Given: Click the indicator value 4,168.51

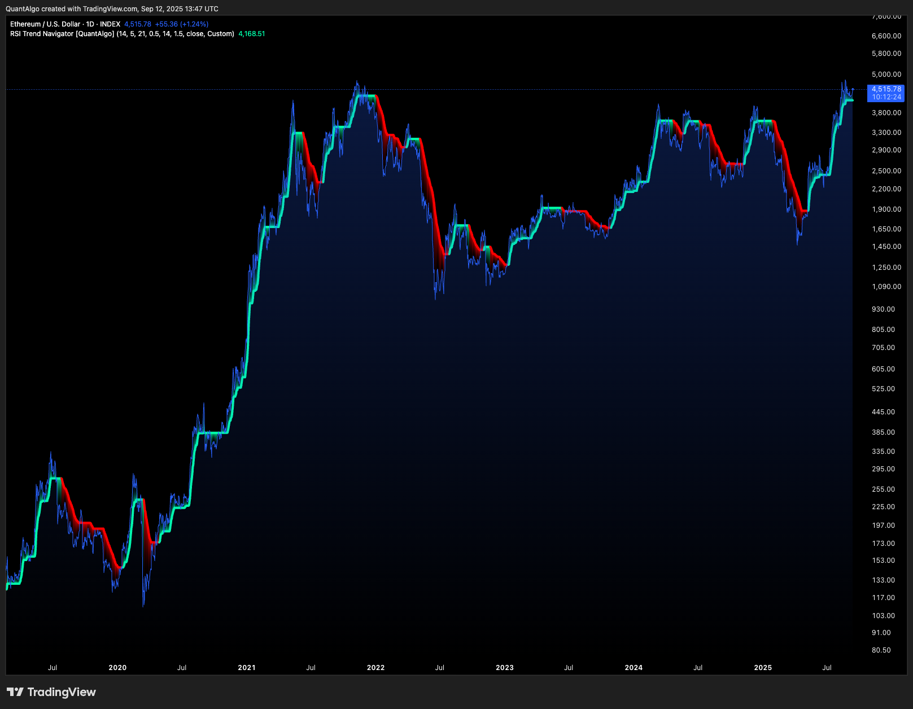Looking at the screenshot, I should coord(252,34).
